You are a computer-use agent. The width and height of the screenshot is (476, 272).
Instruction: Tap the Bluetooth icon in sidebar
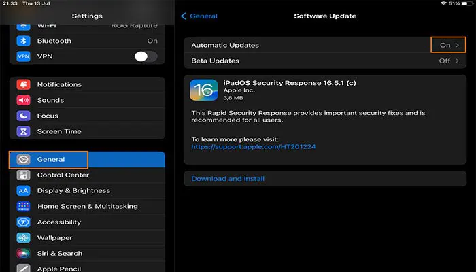pyautogui.click(x=24, y=41)
